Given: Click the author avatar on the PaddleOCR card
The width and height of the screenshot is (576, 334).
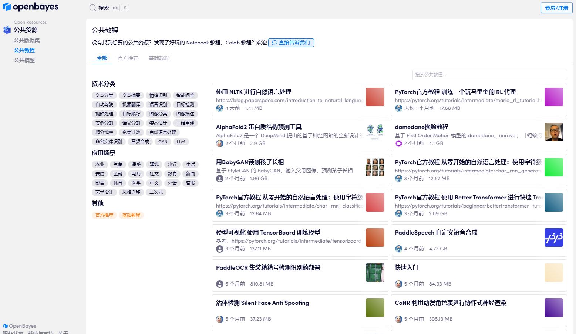Looking at the screenshot, I should 220,284.
